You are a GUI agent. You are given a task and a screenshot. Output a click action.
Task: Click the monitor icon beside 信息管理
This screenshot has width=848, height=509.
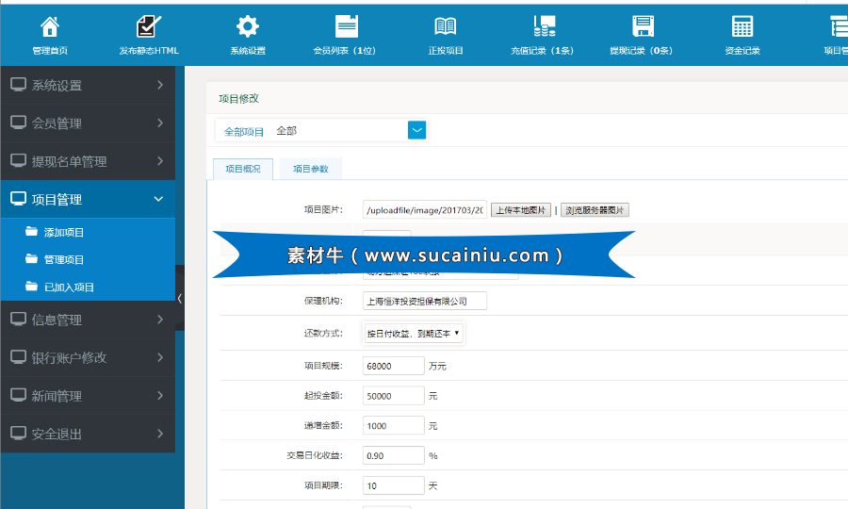[x=19, y=320]
